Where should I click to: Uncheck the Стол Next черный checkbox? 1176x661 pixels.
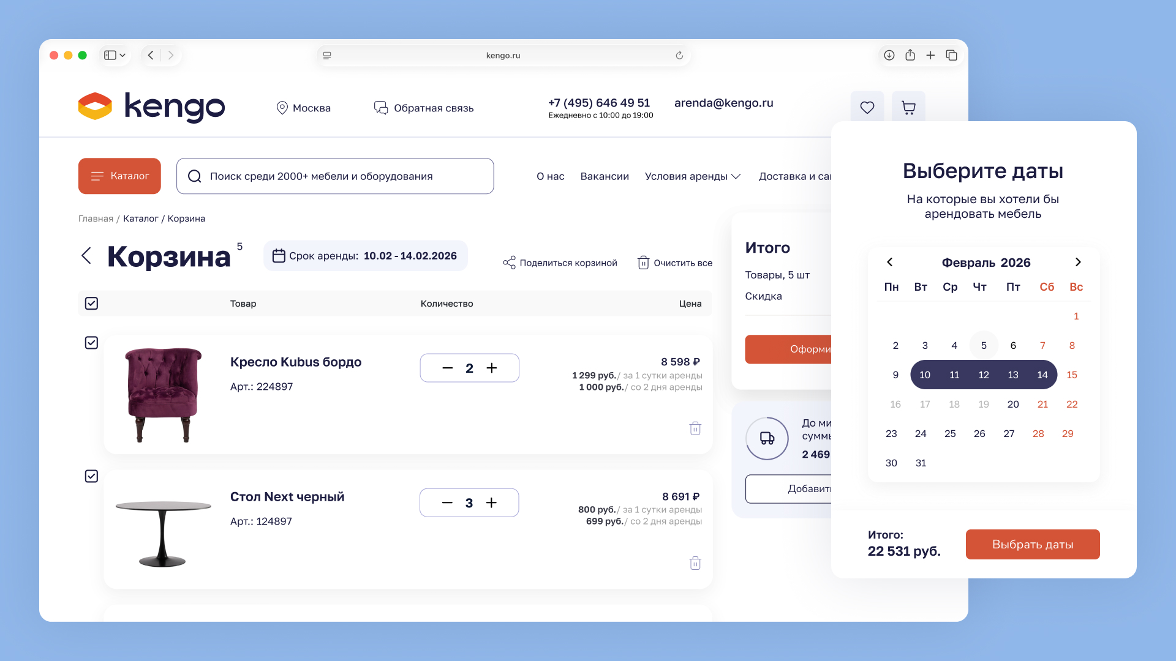(91, 476)
